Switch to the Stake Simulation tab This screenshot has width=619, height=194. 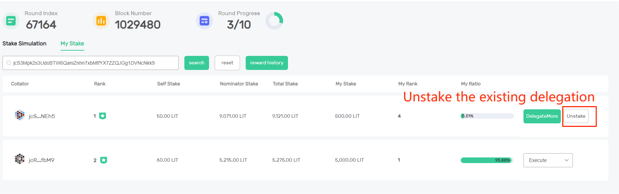tap(24, 44)
